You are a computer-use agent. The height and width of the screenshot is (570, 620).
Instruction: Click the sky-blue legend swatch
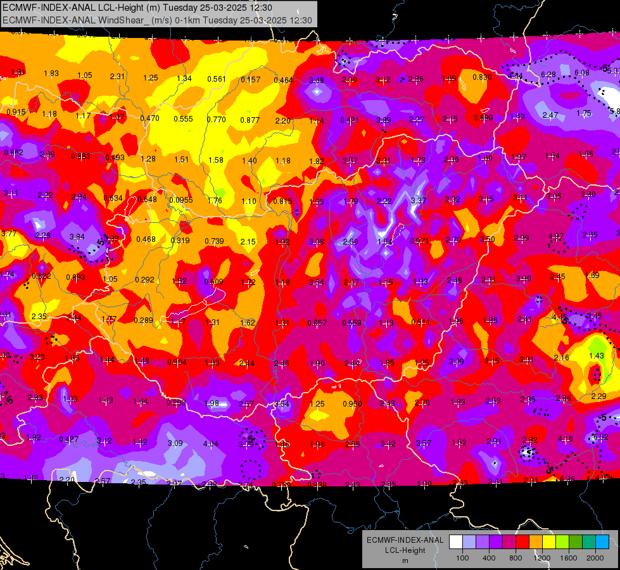[x=603, y=541]
